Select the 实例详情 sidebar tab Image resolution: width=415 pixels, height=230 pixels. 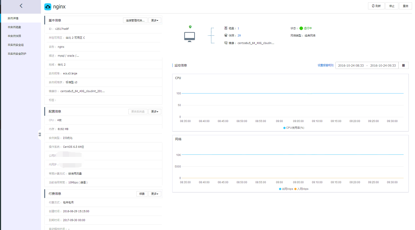click(x=20, y=18)
